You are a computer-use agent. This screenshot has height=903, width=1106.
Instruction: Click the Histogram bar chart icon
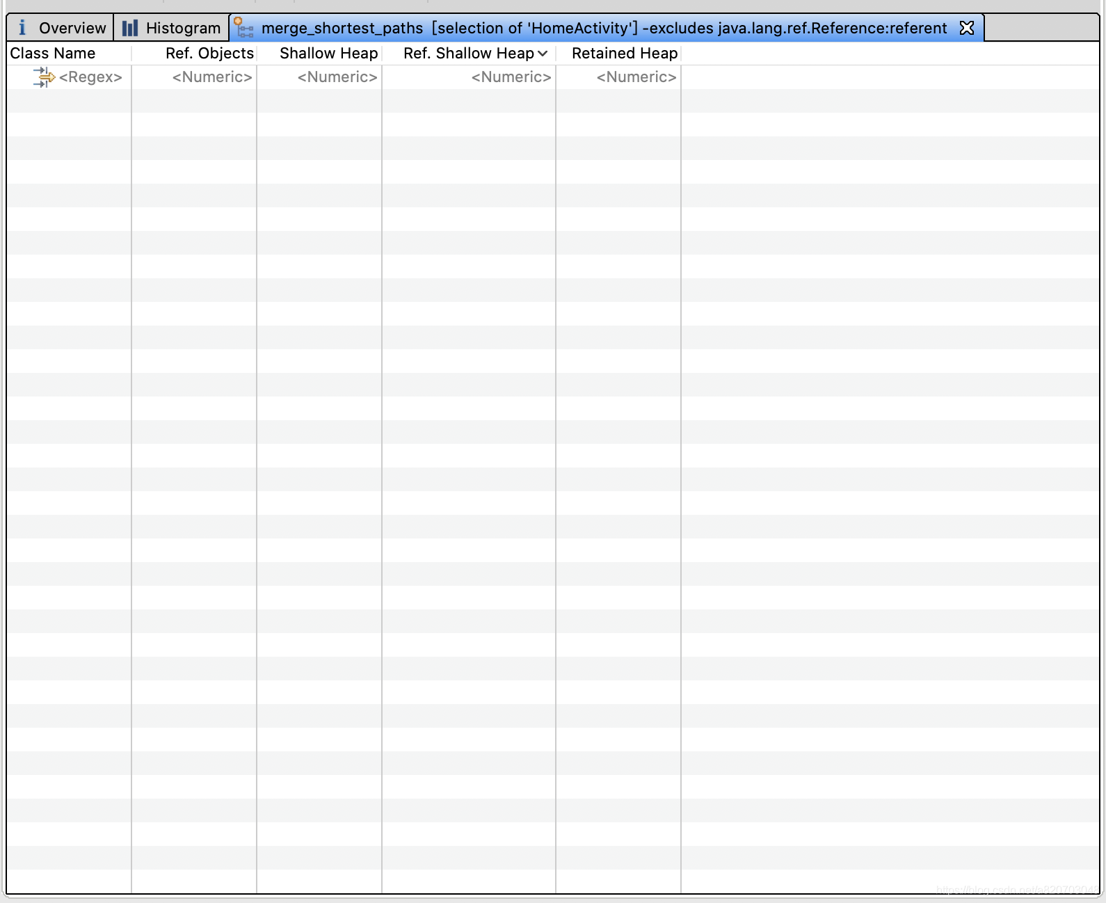130,28
